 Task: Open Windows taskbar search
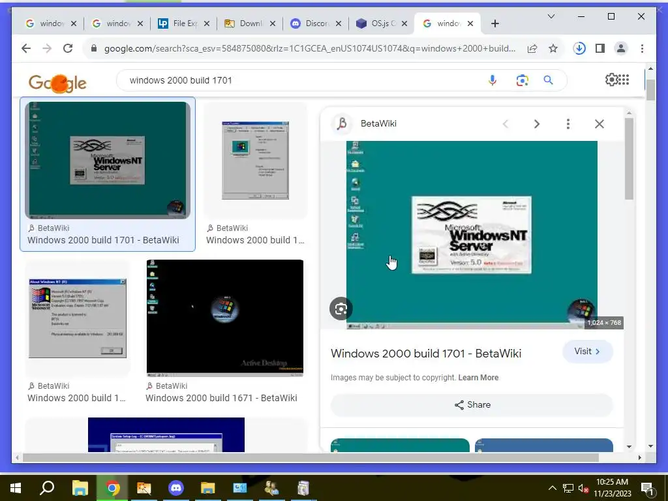click(47, 488)
